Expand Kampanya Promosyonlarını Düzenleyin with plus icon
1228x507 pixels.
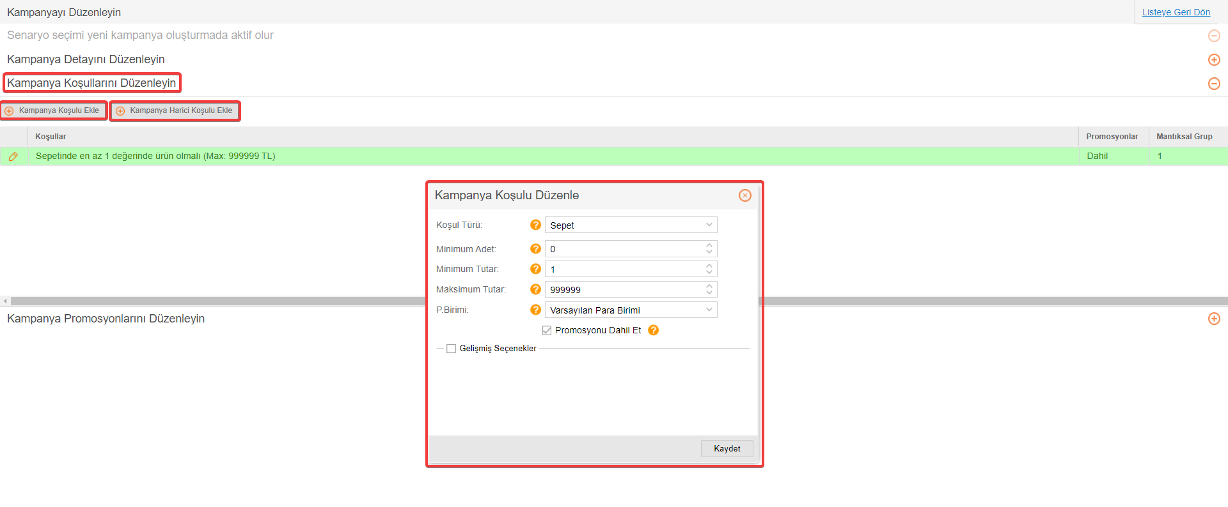click(x=1214, y=319)
